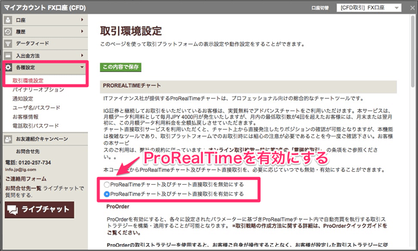Expand the 入出金方法 menu arrow
Screen dimensions: 418x251
tap(82, 55)
